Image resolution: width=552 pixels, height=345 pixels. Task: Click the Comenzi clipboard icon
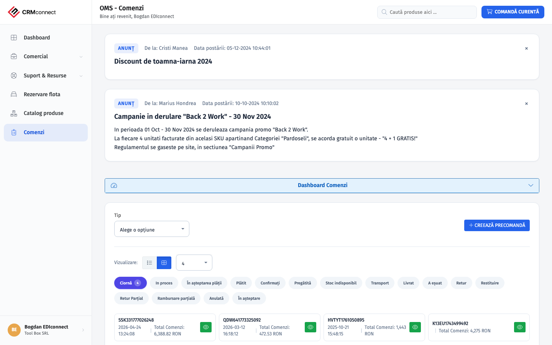(14, 132)
